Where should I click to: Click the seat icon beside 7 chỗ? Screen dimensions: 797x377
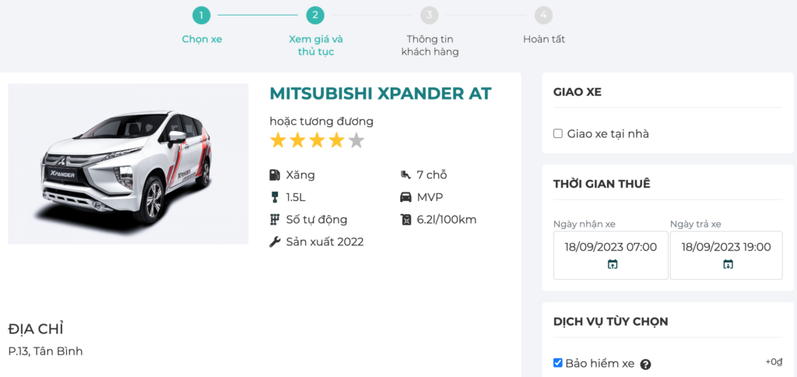(406, 175)
